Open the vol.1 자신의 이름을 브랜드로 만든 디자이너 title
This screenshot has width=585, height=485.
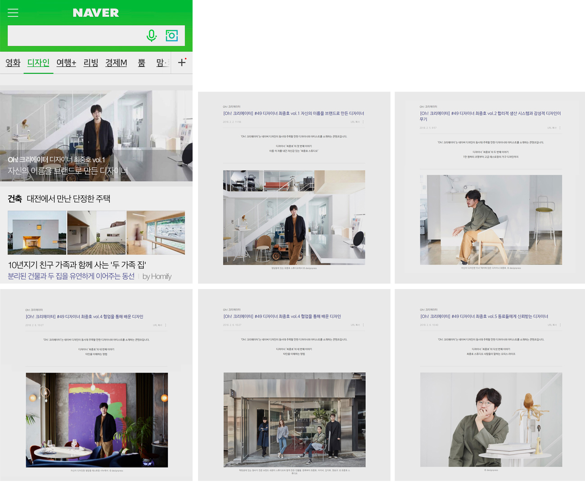(293, 113)
